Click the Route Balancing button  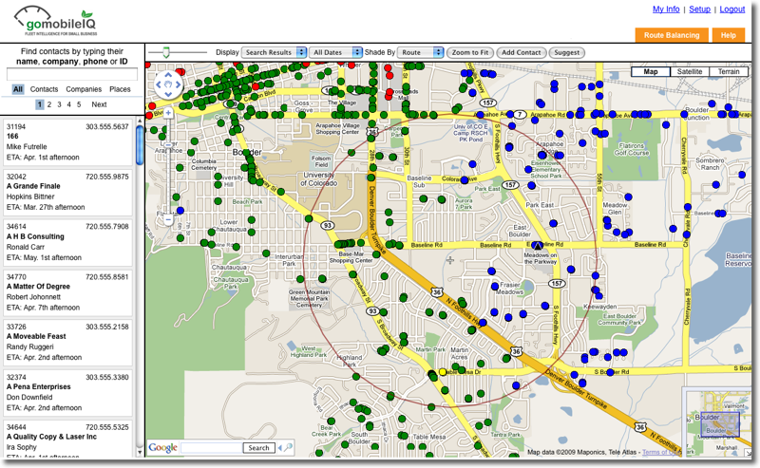pos(671,35)
